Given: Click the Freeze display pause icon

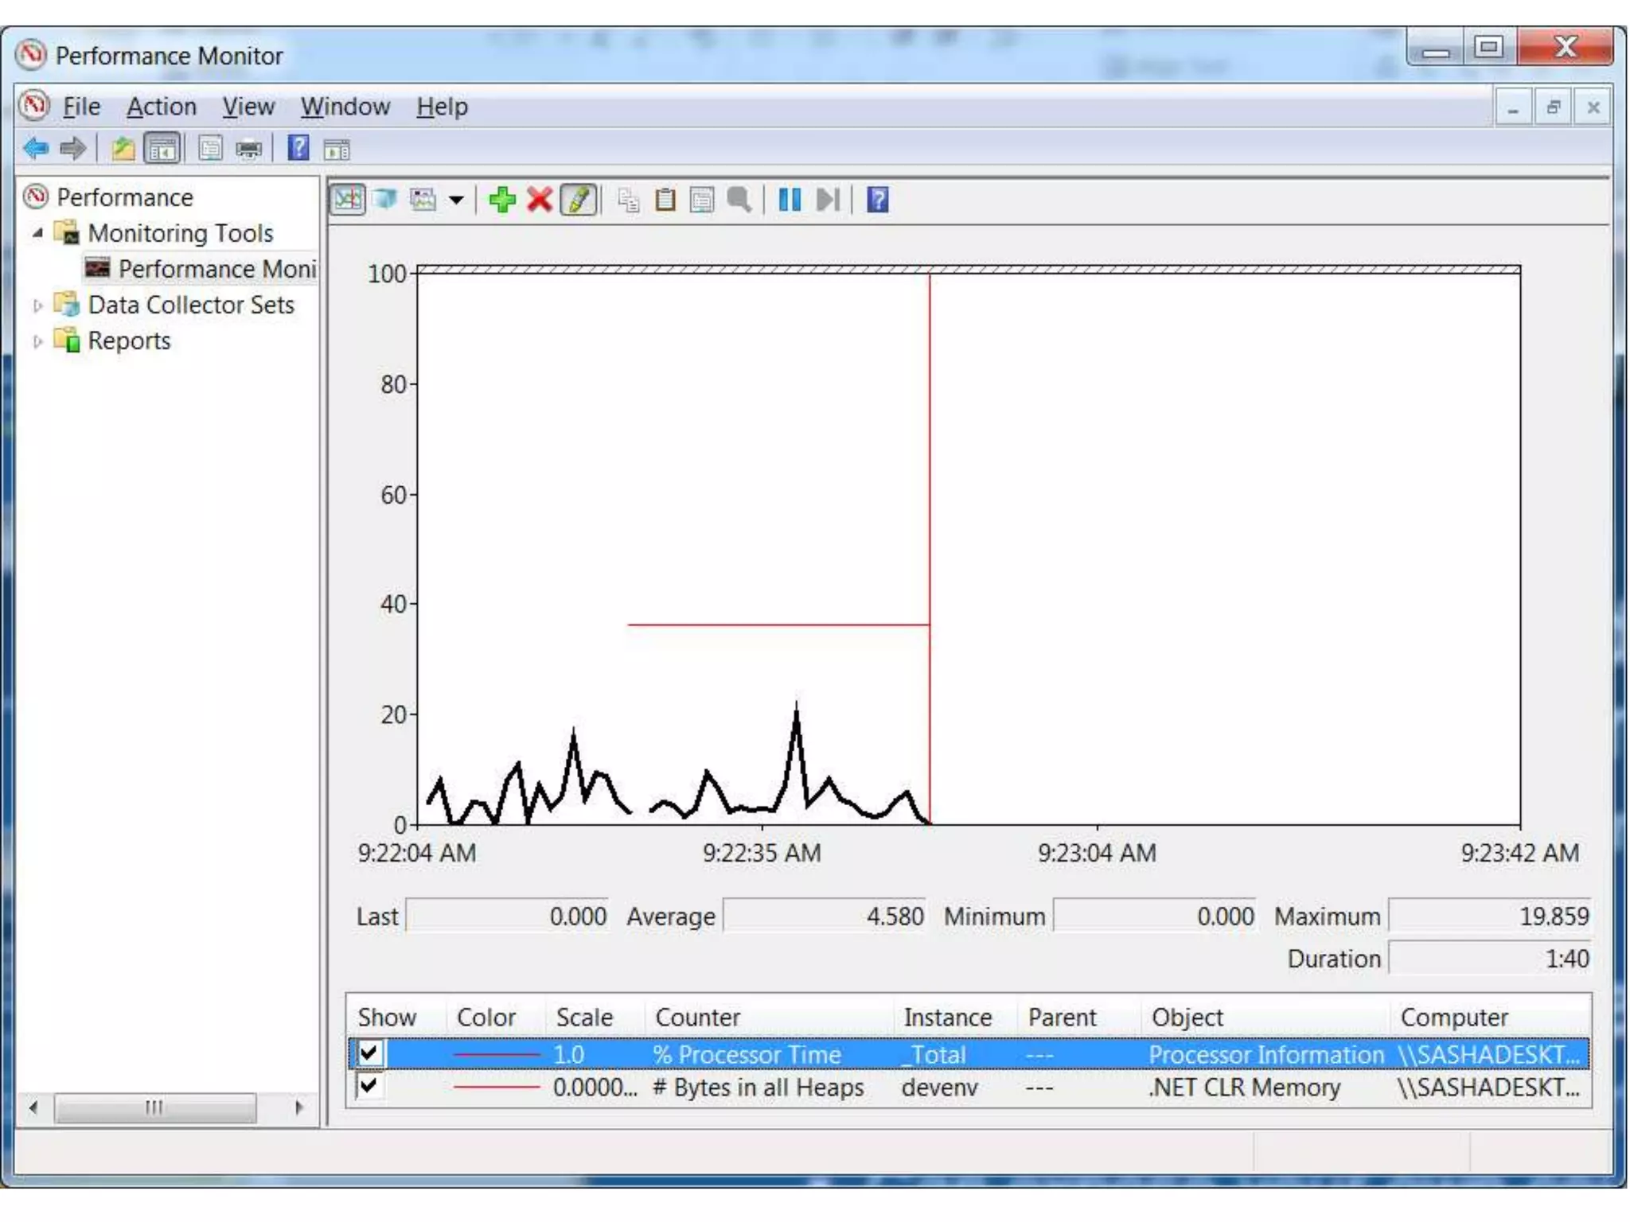Looking at the screenshot, I should (x=789, y=200).
